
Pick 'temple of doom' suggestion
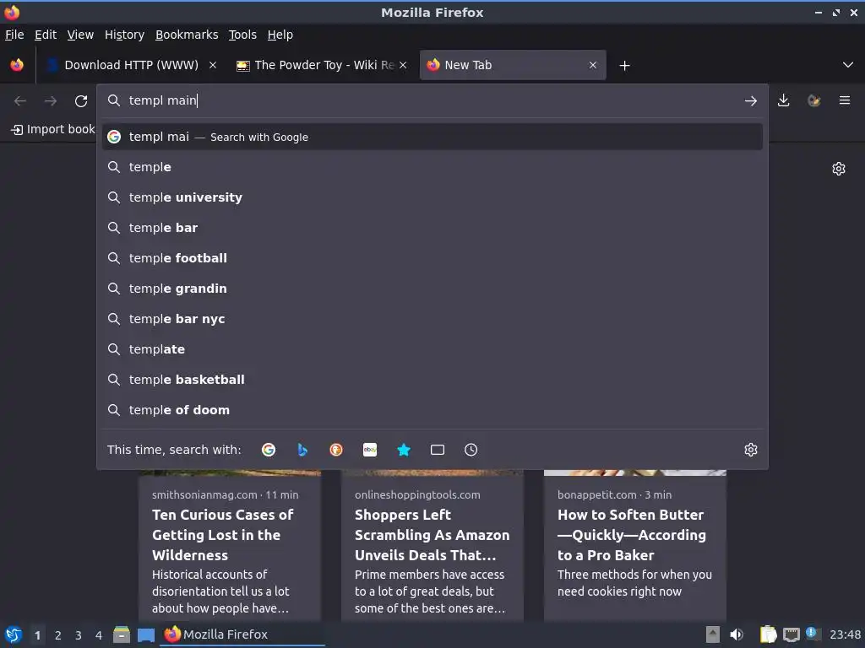[x=432, y=410]
